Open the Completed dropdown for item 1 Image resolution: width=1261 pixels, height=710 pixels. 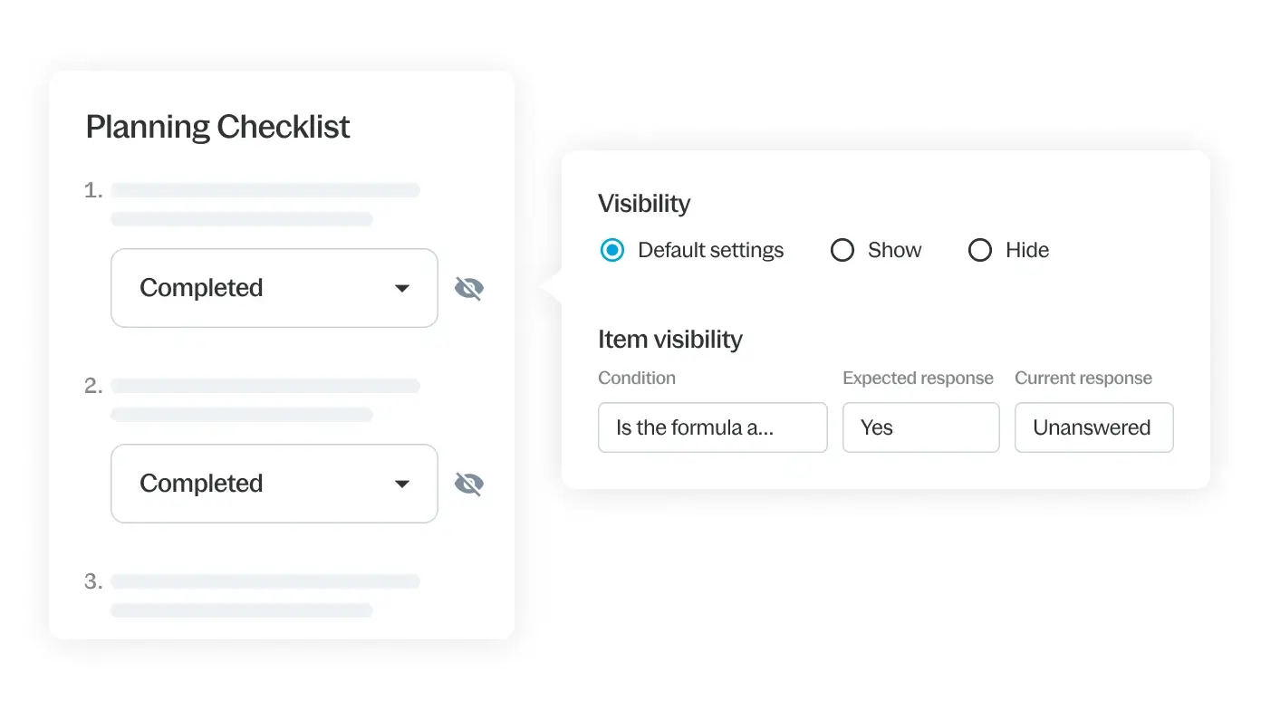click(x=274, y=288)
